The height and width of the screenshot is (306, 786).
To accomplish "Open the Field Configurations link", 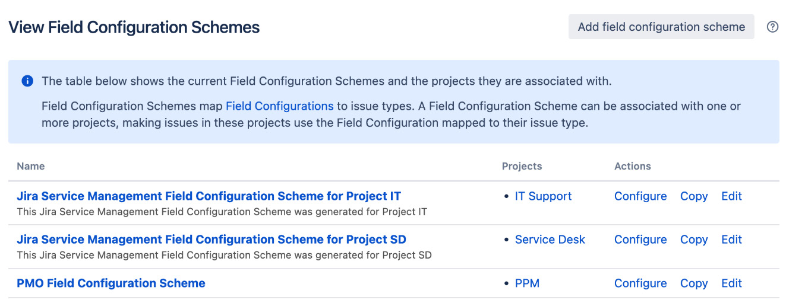I will pyautogui.click(x=279, y=106).
